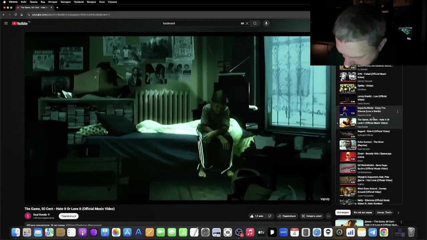Image resolution: width=427 pixels, height=240 pixels.
Task: Play ESTRADARADA Вите Надо Выйти item
Action: (x=369, y=169)
